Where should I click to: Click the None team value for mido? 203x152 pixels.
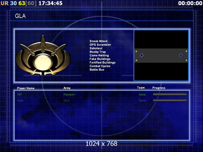click(x=142, y=100)
